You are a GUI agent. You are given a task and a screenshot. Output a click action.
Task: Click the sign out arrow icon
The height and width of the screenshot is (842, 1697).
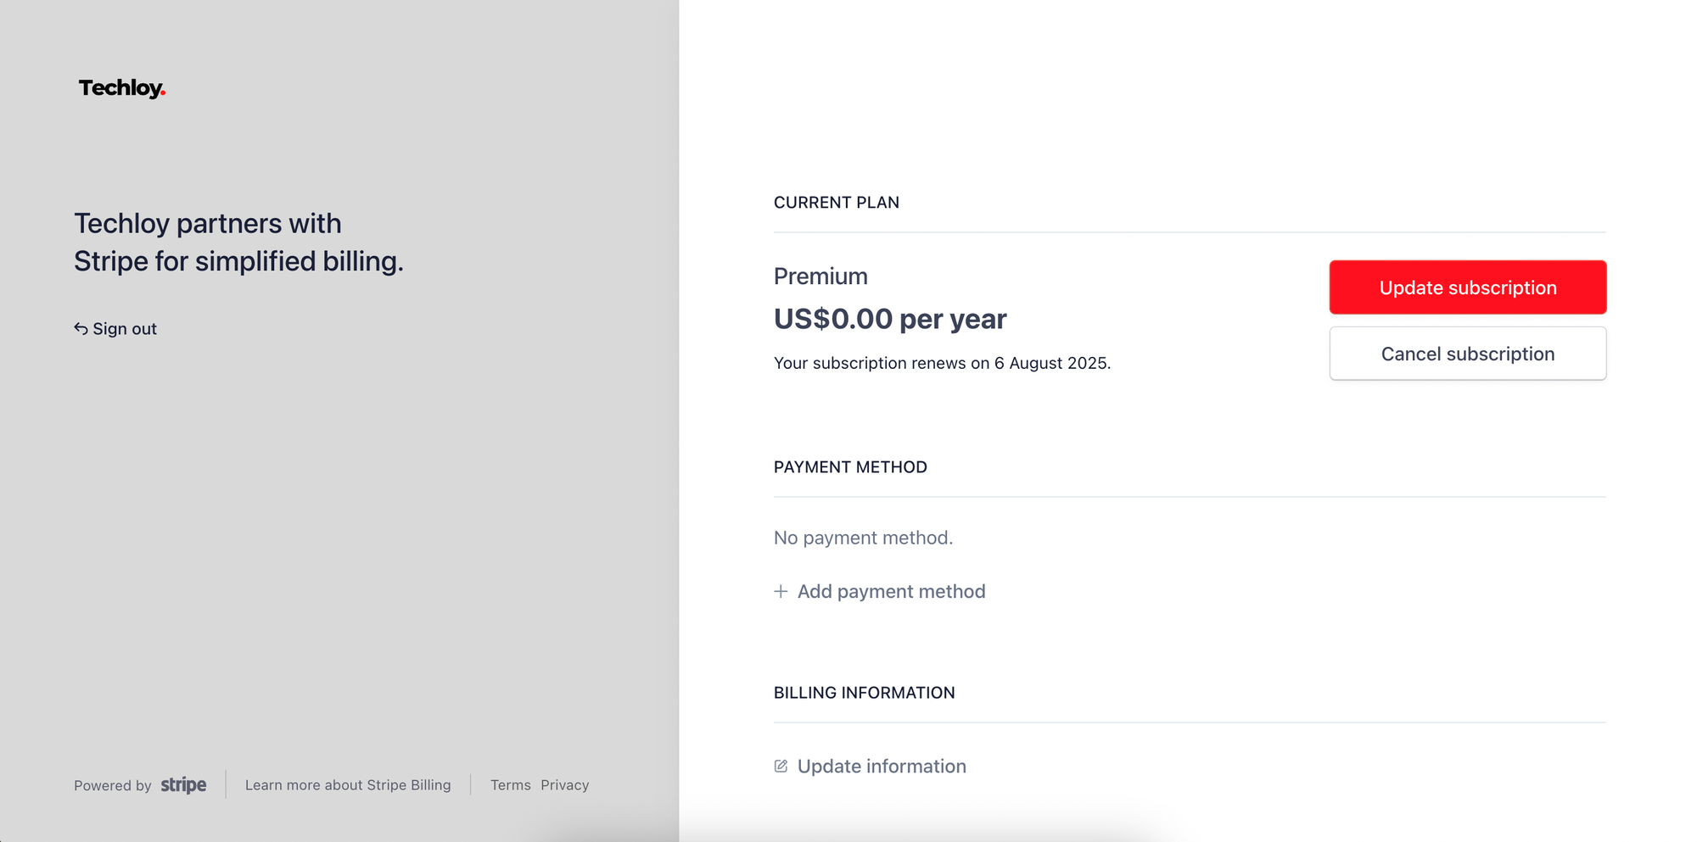(x=81, y=329)
